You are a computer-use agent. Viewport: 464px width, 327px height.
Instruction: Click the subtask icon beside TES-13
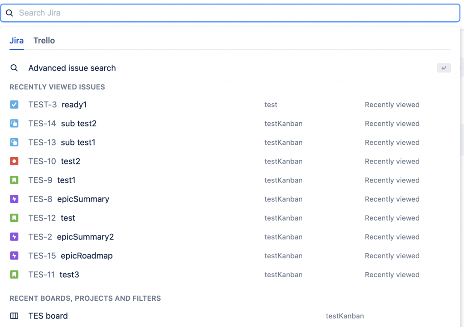(14, 143)
